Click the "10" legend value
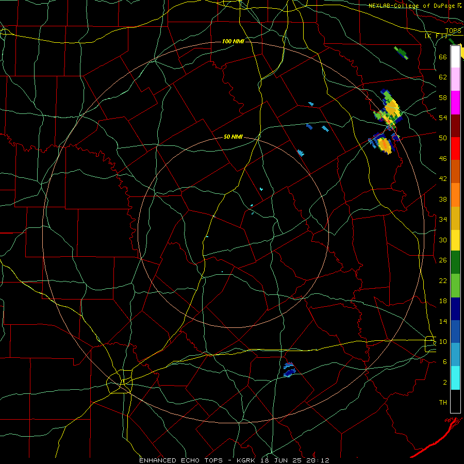The height and width of the screenshot is (464, 464). (x=443, y=341)
